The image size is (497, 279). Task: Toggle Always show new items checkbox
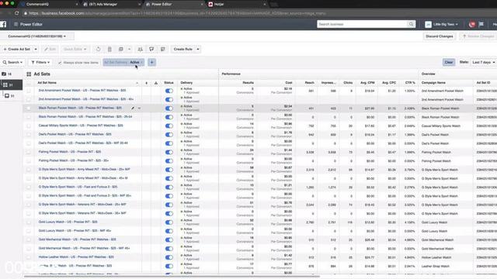coord(60,63)
